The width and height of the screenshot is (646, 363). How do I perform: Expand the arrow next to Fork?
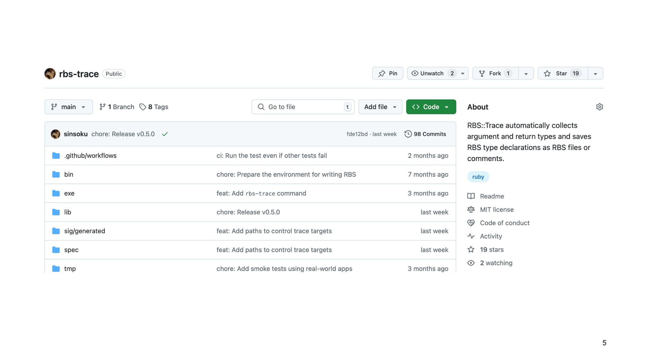coord(526,74)
